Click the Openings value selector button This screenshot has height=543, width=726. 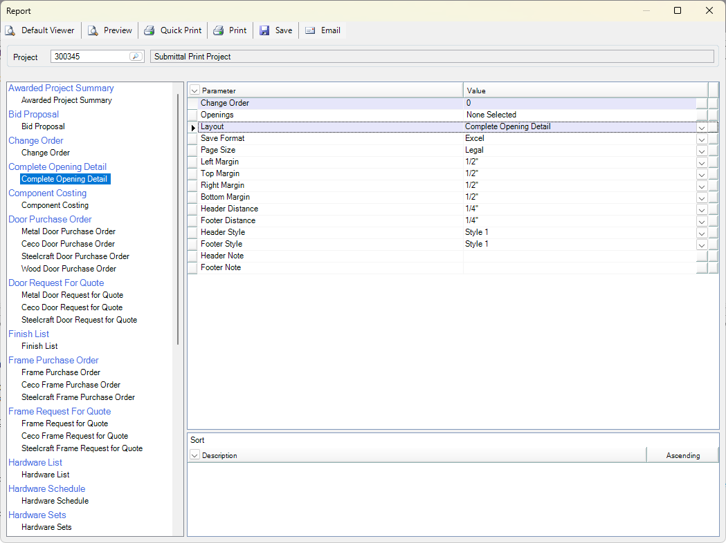coord(702,115)
